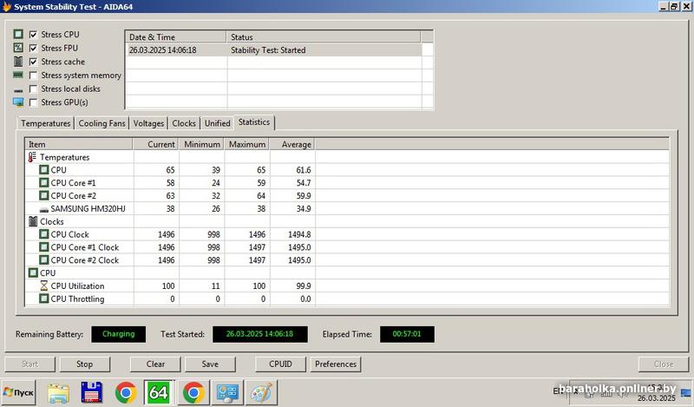This screenshot has width=694, height=407.
Task: Click the system memory RAM icon
Action: click(18, 75)
